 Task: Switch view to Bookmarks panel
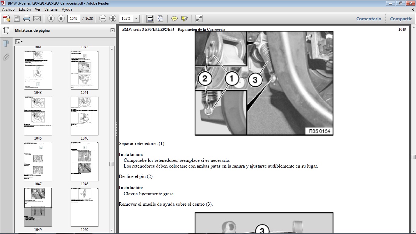[x=5, y=44]
